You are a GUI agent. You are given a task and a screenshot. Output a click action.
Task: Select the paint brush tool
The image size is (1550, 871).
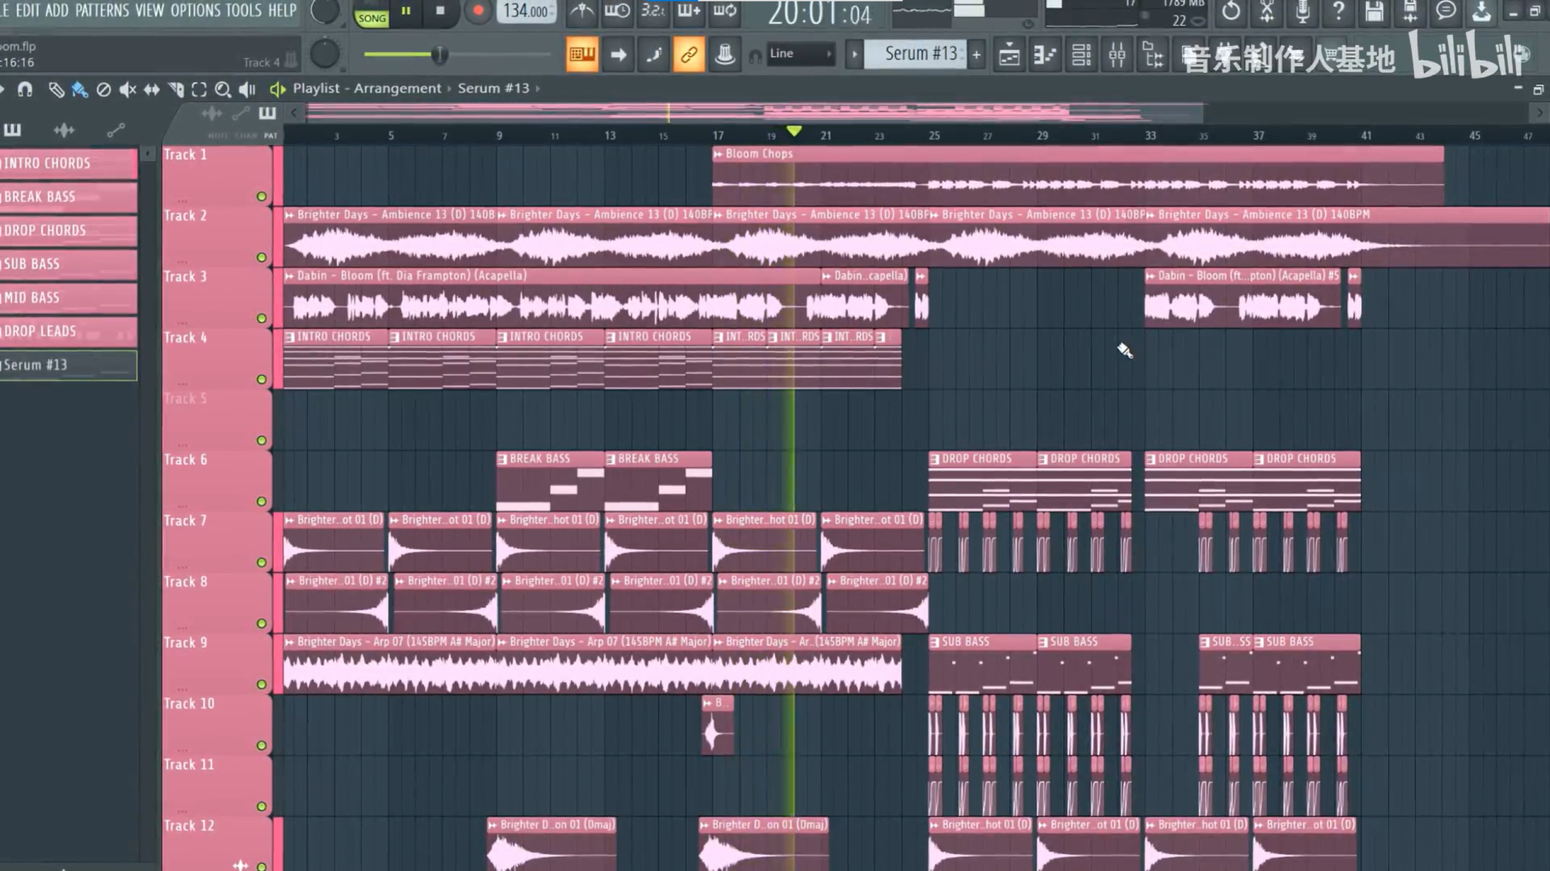click(79, 90)
